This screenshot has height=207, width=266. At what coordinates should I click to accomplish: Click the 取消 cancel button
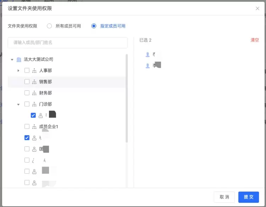click(224, 197)
